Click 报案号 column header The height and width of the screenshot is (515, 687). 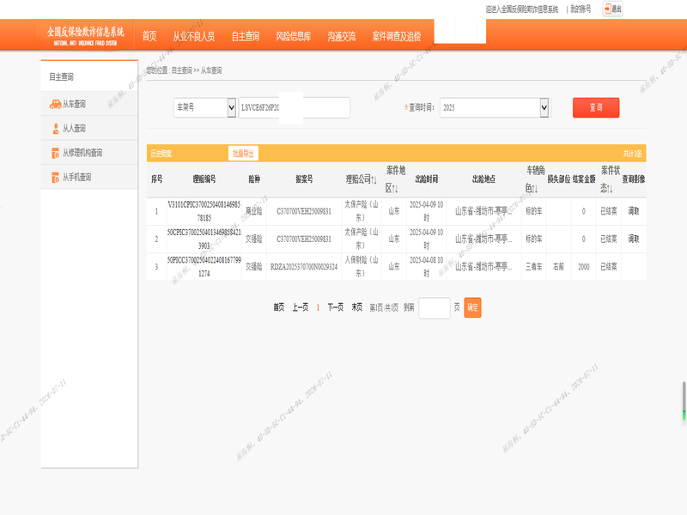(304, 179)
